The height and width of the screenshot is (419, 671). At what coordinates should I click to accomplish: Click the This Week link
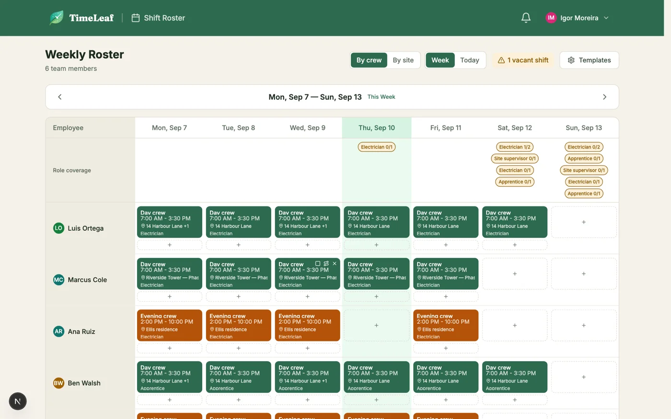(x=381, y=97)
